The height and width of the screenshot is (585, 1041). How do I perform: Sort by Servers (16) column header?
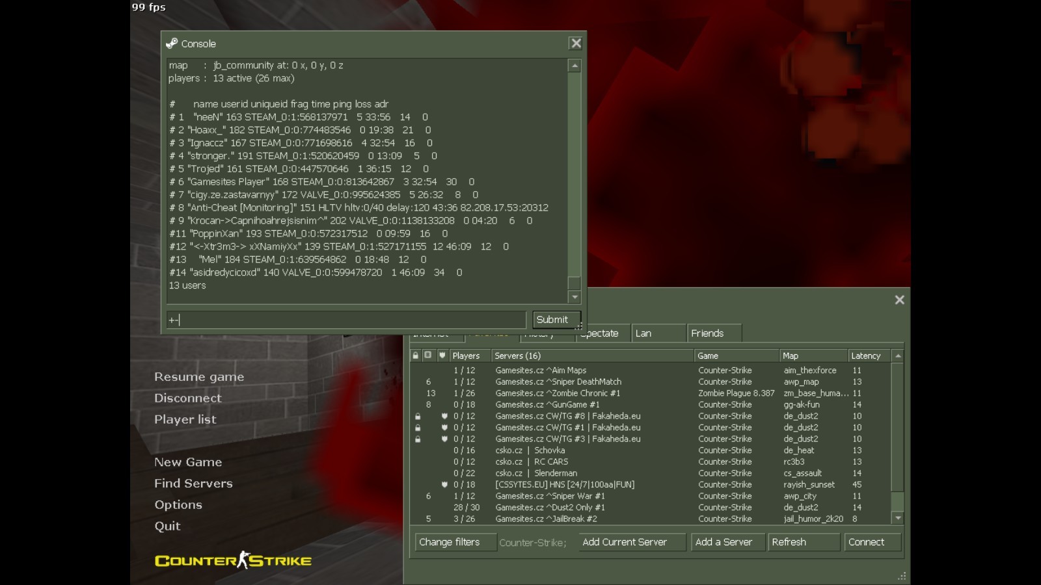[592, 356]
